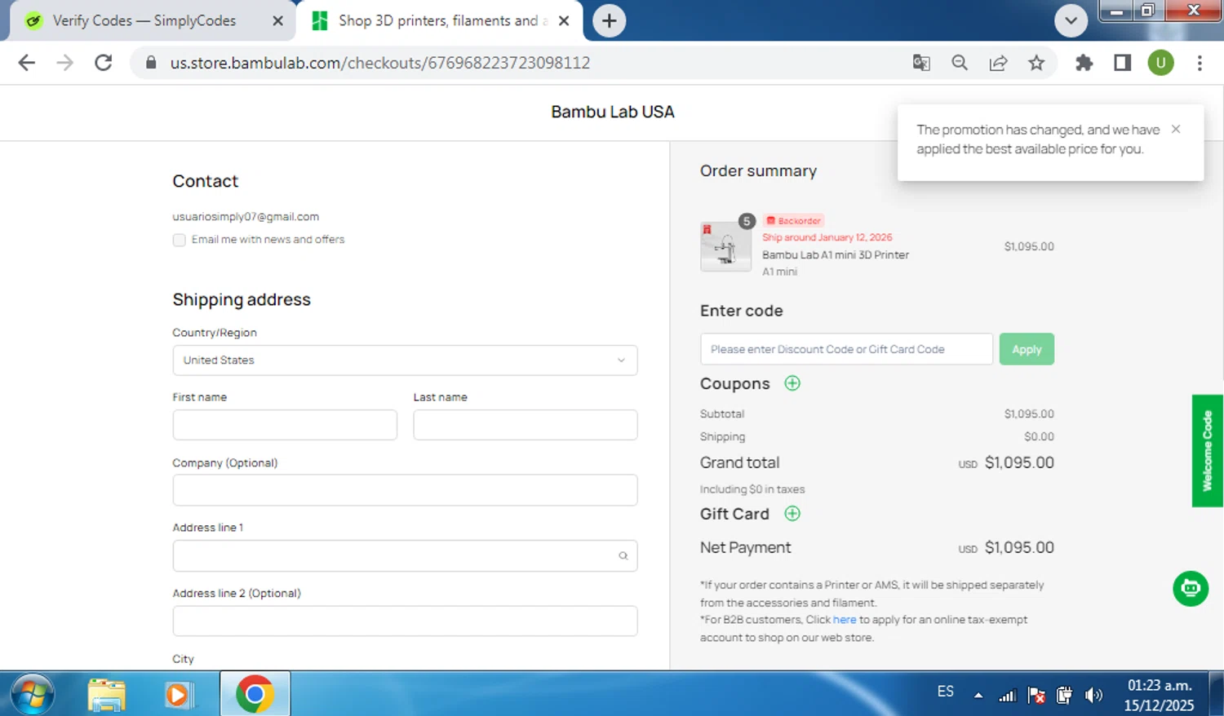Viewport: 1224px width, 716px height.
Task: Click the discount code input field
Action: click(846, 349)
